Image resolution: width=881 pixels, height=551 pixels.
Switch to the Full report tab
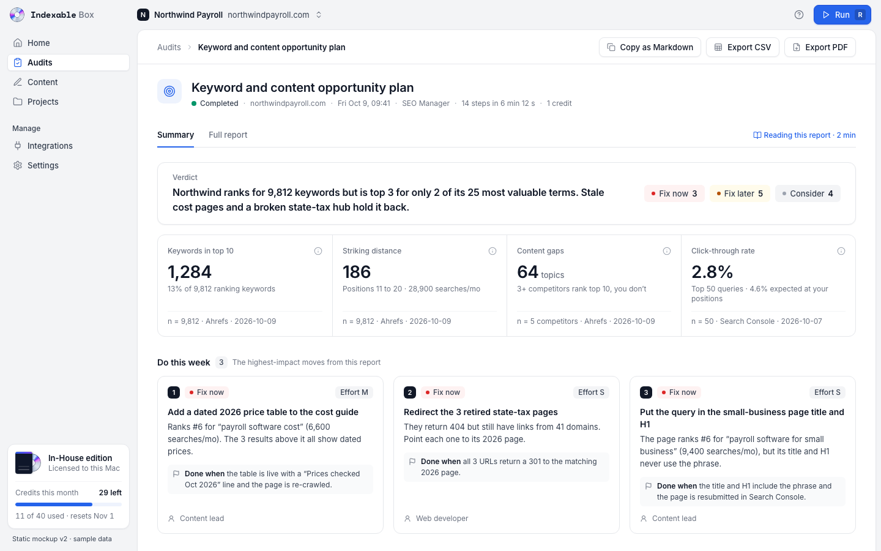[x=228, y=135]
